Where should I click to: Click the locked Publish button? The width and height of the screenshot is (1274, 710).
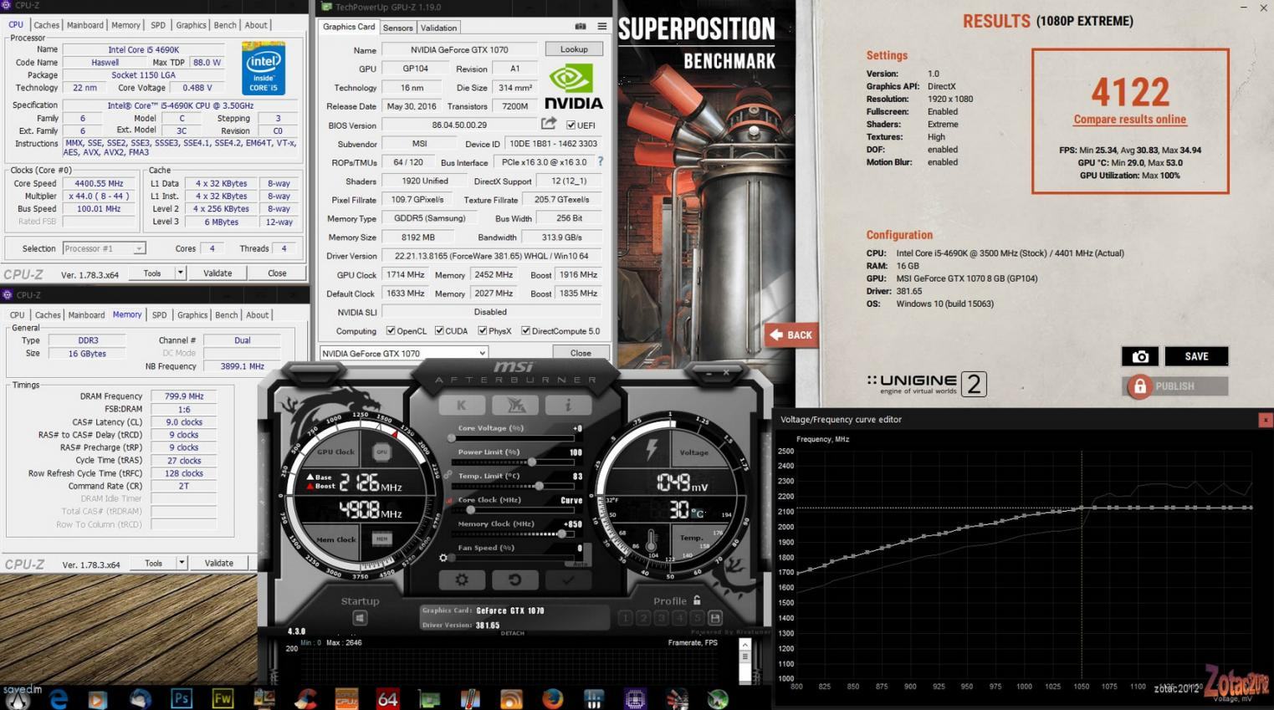click(x=1174, y=386)
